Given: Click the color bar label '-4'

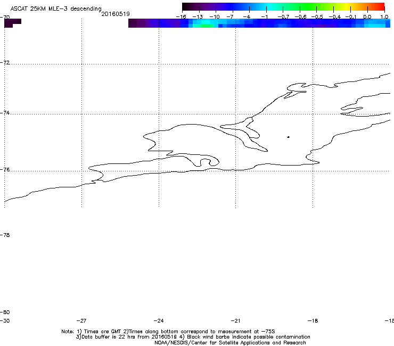Looking at the screenshot, I should coord(247,17).
